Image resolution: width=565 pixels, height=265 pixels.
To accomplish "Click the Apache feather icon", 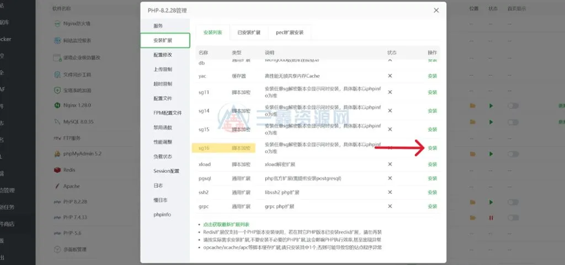I will pos(57,186).
